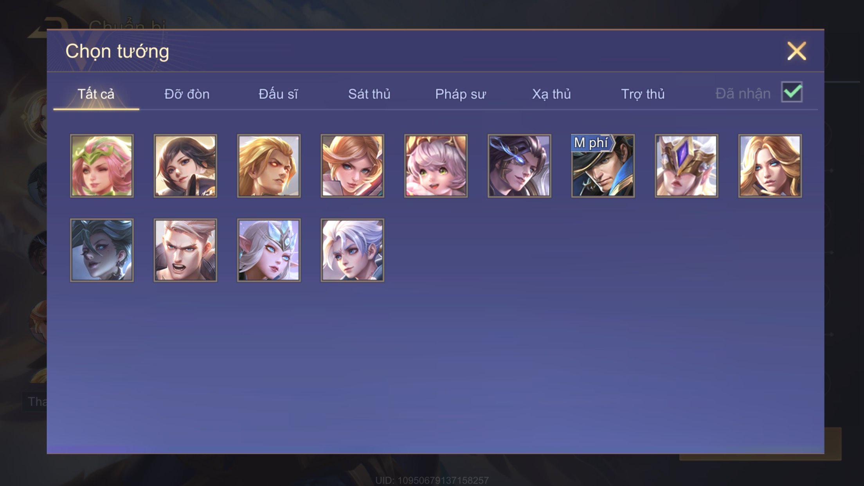Pick the dark-haired female hero portrait
This screenshot has width=864, height=486.
click(185, 166)
